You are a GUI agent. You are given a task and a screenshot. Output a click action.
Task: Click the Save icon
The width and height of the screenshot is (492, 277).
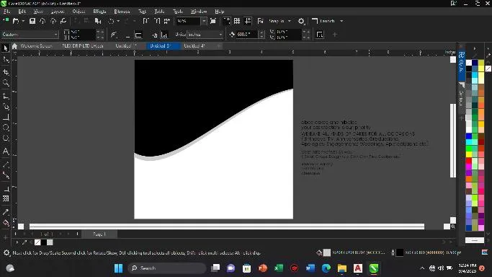coord(32,21)
